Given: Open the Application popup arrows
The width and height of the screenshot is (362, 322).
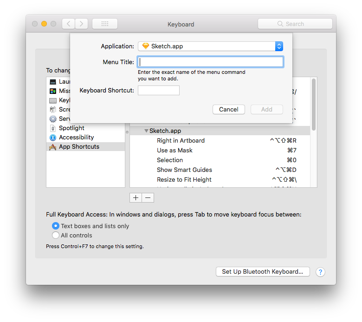Looking at the screenshot, I should 279,46.
